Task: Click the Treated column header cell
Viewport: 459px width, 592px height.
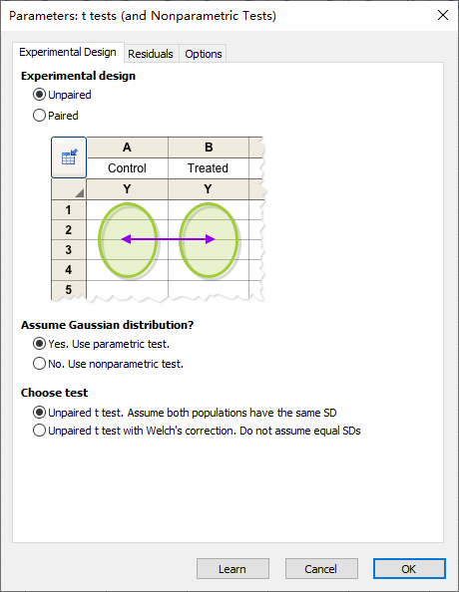Action: 208,168
